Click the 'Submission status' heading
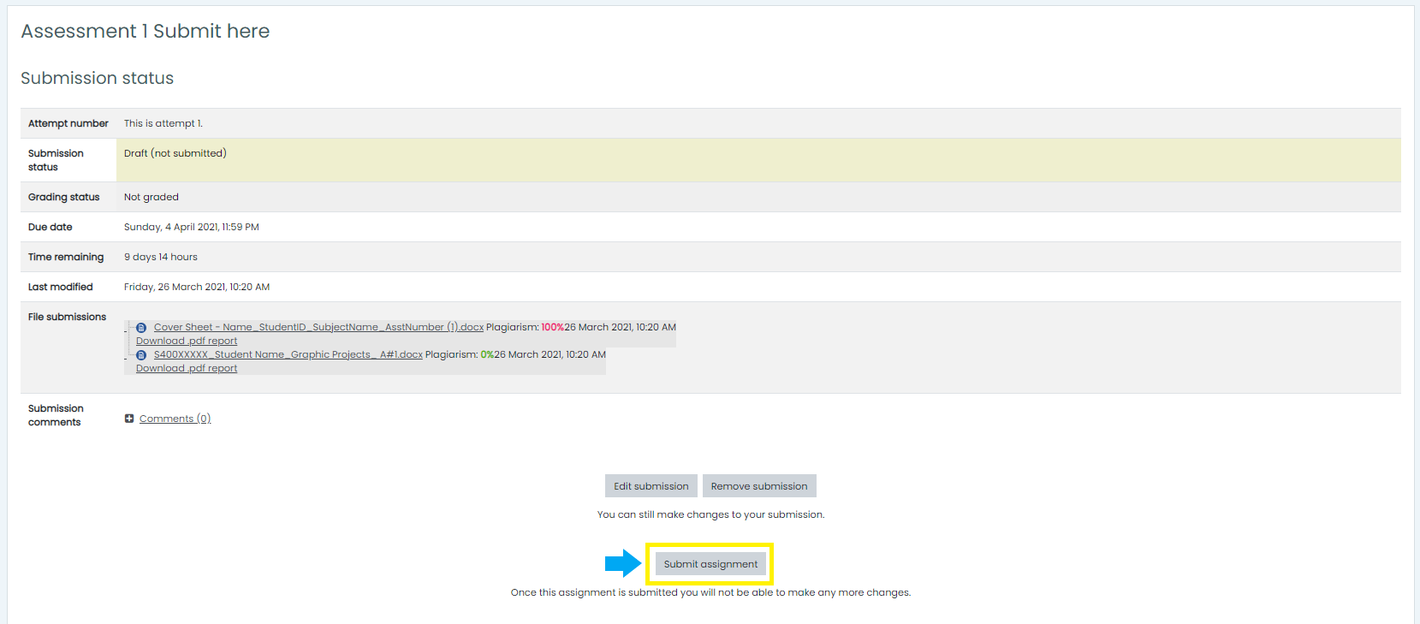Viewport: 1420px width, 624px height. tap(98, 78)
